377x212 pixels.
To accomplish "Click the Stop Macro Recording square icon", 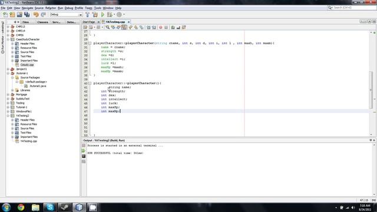I will click(166, 28).
